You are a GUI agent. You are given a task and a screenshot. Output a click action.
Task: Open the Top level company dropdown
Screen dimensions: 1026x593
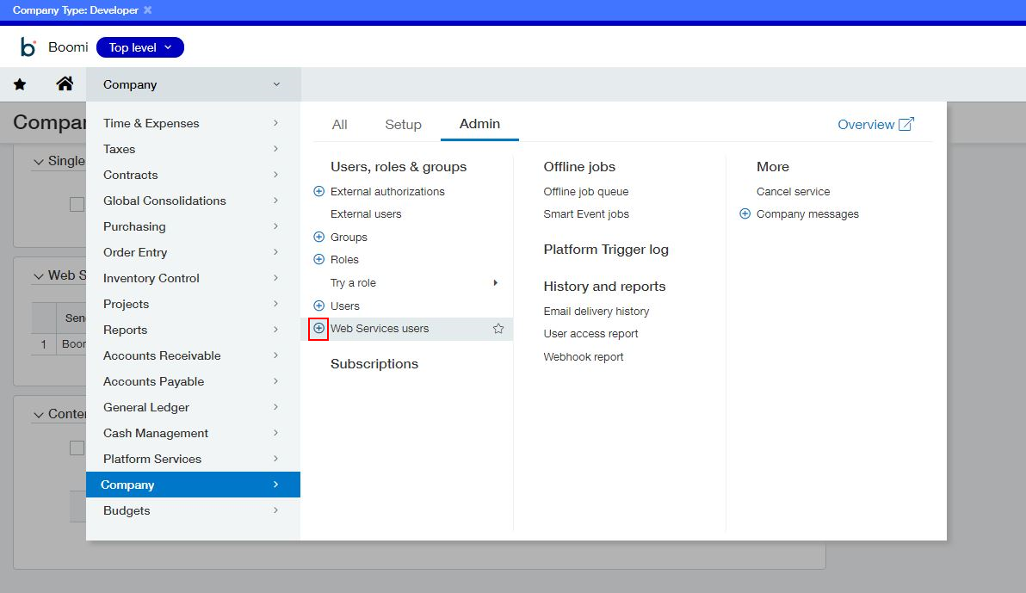click(140, 47)
